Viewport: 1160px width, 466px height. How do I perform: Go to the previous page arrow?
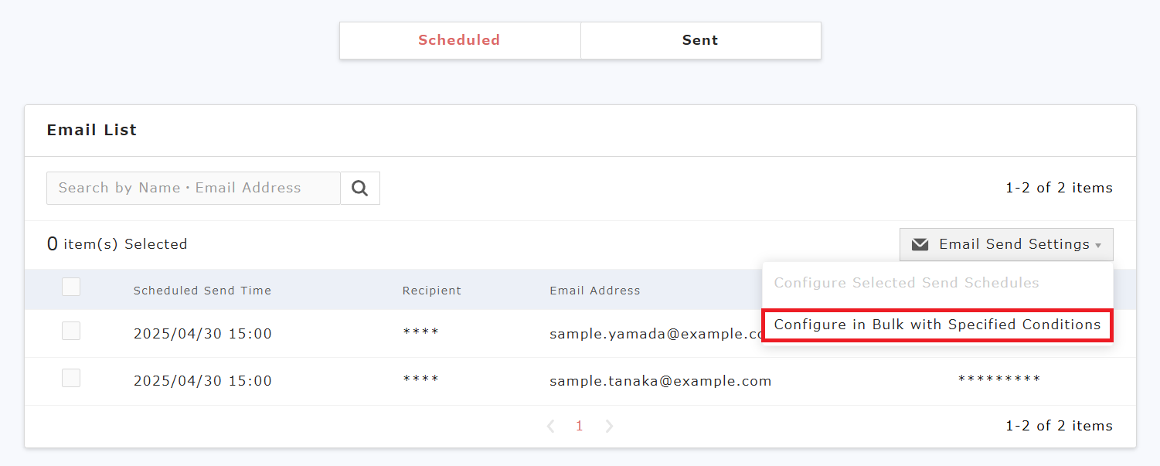point(550,426)
